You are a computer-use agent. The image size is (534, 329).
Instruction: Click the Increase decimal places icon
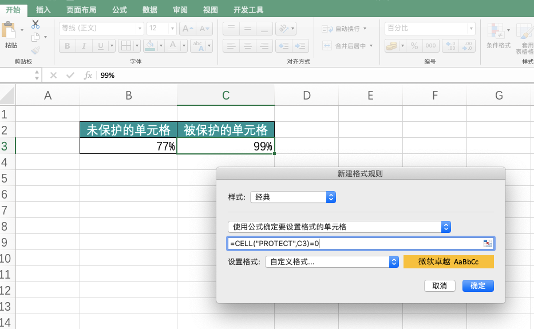click(450, 46)
